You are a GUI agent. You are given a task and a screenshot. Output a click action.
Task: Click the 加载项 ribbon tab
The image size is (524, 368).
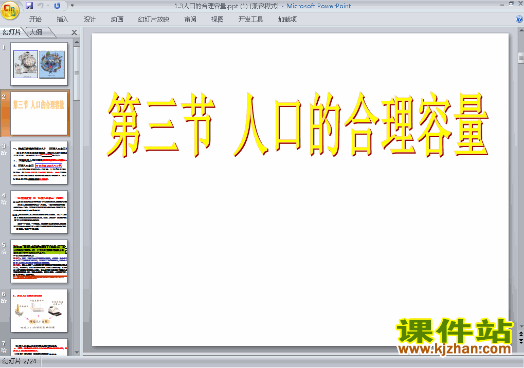click(287, 20)
